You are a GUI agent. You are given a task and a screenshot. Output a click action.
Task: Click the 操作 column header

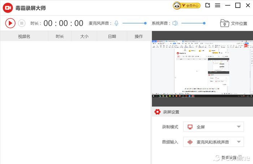click(x=139, y=36)
